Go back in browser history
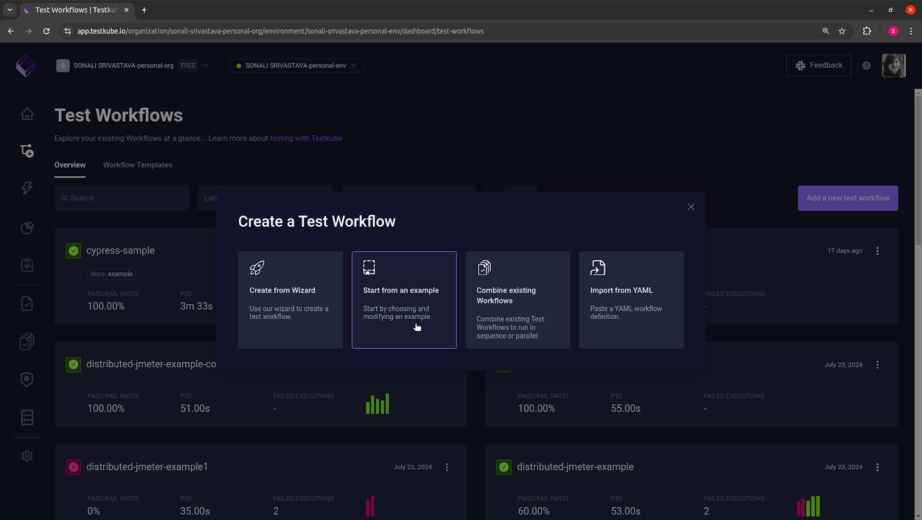Screen dimensions: 922x520 tap(11, 31)
